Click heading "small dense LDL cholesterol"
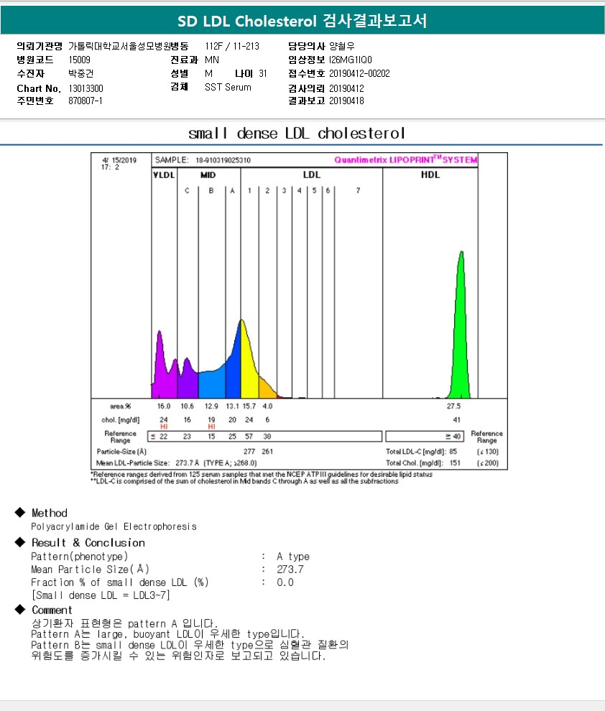 click(x=297, y=134)
